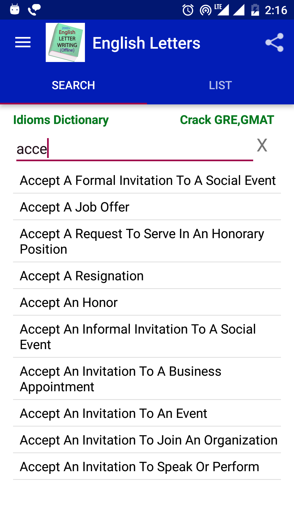This screenshot has width=294, height=522.
Task: Tap the English Letter Writing app logo
Action: (x=65, y=42)
